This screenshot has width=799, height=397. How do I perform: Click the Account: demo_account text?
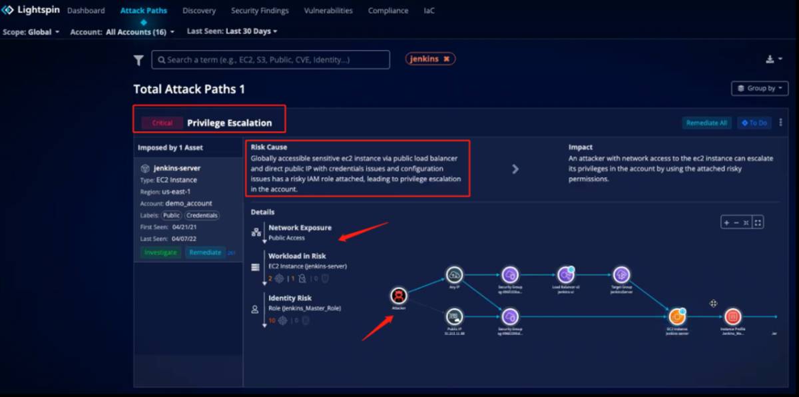[176, 203]
